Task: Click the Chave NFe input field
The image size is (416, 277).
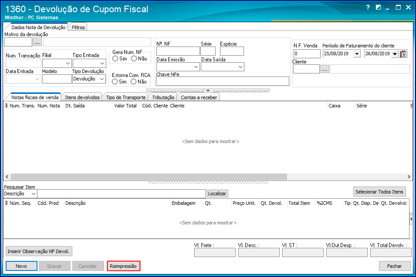Action: [222, 81]
